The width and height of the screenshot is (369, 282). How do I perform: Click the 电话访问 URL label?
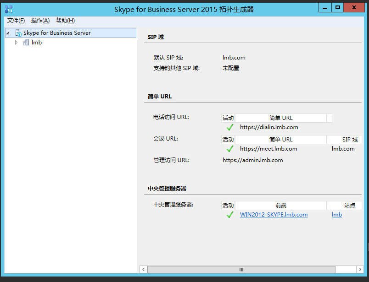171,117
